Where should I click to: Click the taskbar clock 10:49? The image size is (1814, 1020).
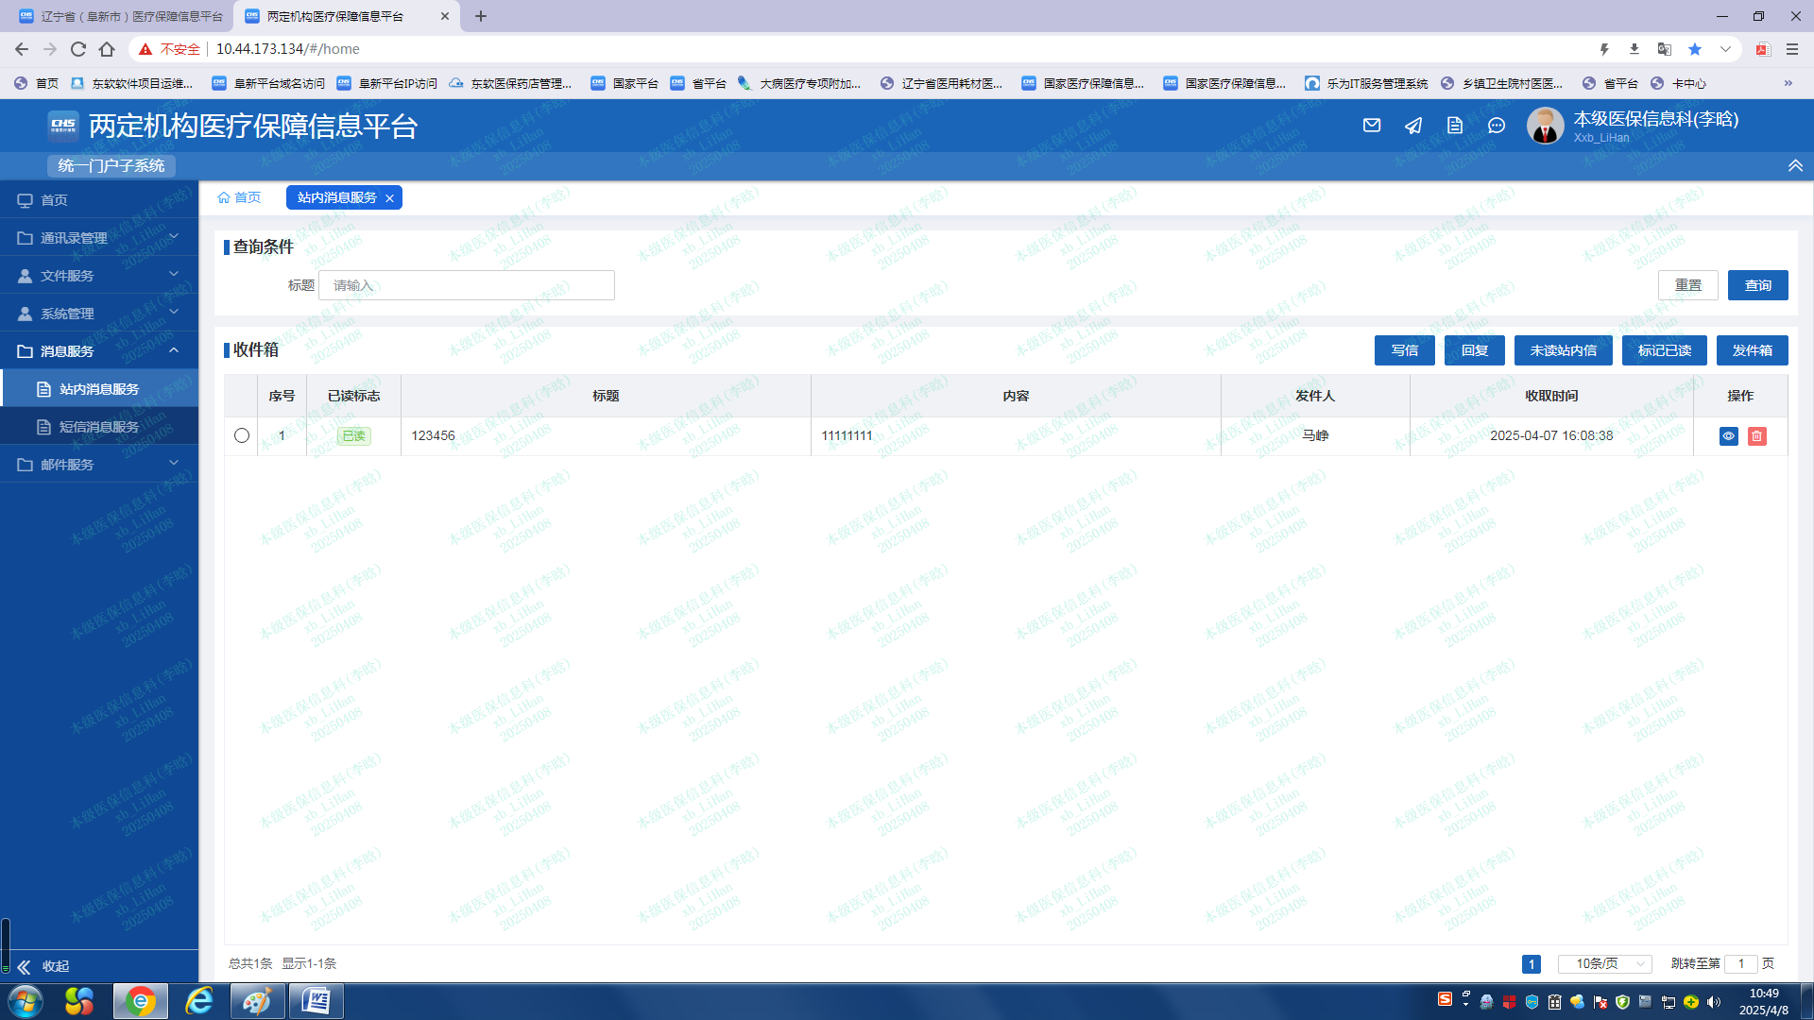tap(1764, 994)
